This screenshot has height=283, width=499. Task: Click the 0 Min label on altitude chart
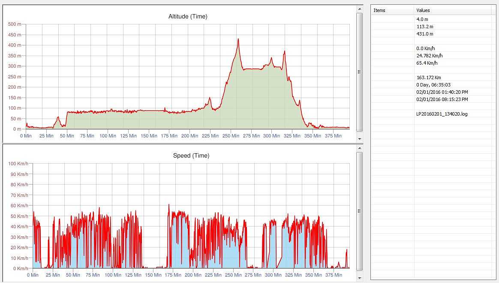(26, 136)
